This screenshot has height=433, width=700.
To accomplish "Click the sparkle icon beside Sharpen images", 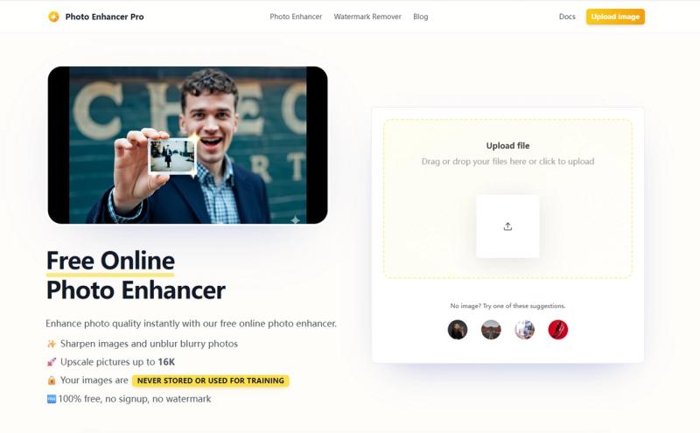I will 52,344.
